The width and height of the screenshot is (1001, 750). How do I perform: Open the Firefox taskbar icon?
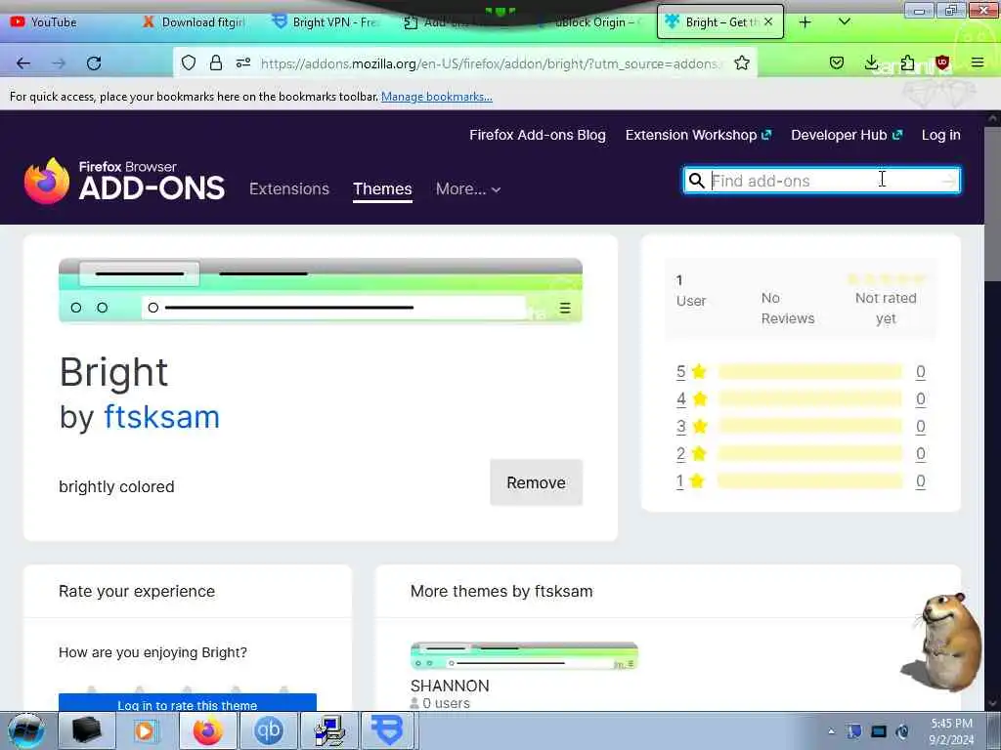[208, 730]
